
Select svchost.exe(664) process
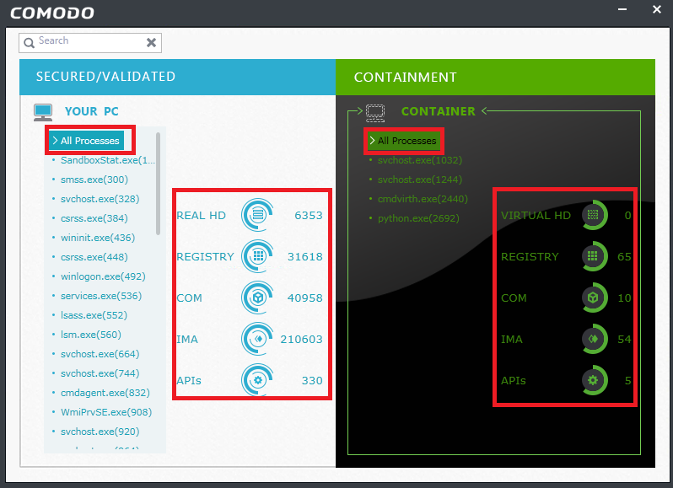(x=100, y=354)
